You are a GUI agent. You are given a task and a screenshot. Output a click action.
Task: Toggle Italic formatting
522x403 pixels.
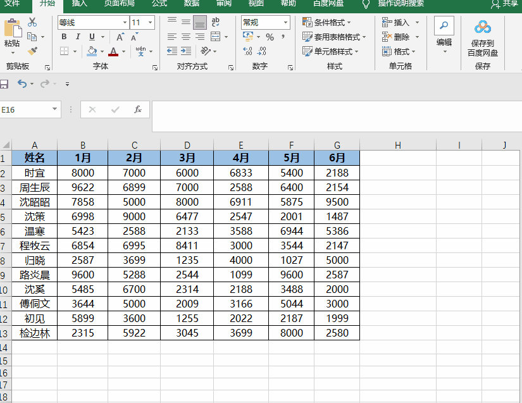point(78,37)
